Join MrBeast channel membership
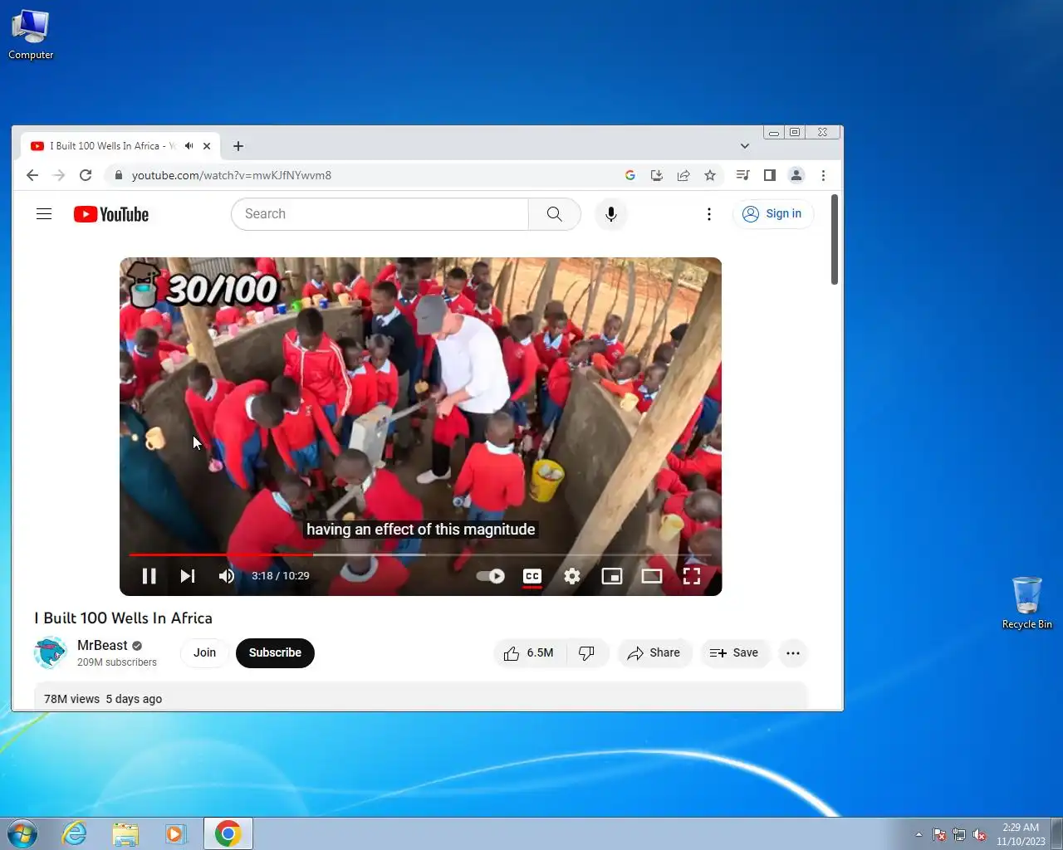Image resolution: width=1063 pixels, height=850 pixels. (205, 653)
